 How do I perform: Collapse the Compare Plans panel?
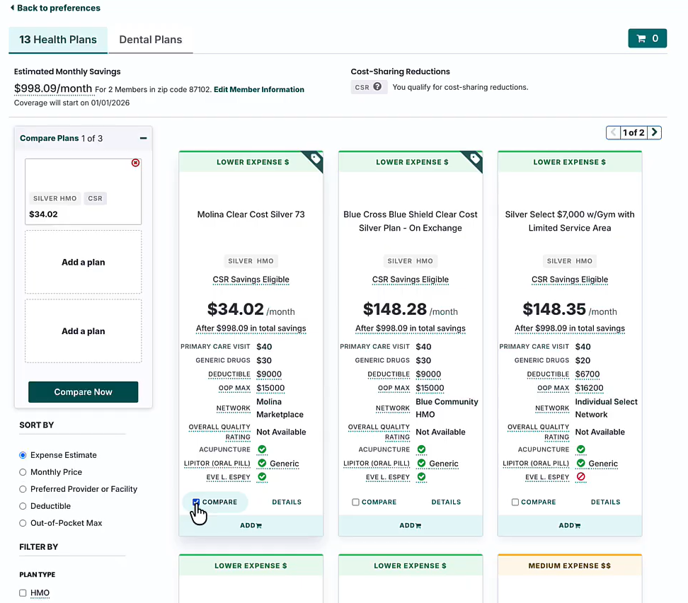pos(143,139)
